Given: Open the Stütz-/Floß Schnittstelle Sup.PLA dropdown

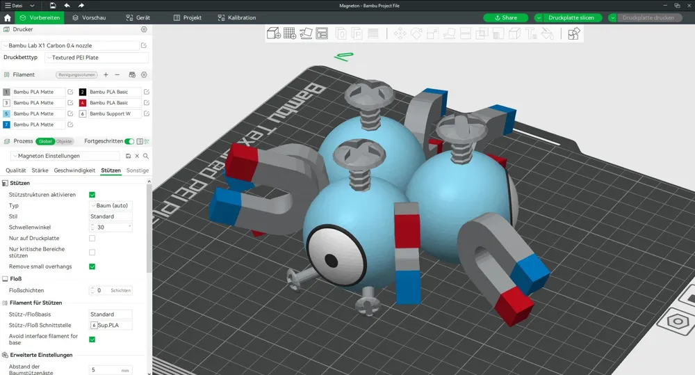Looking at the screenshot, I should pos(111,326).
